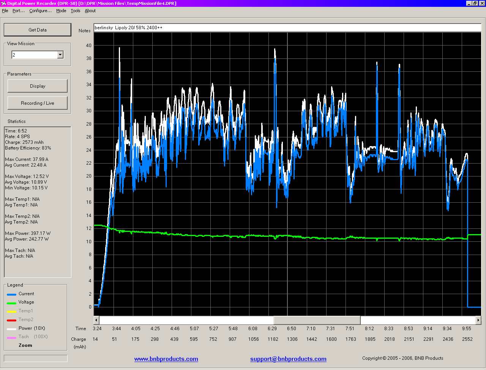Click the chart scrollbar left arrow

(x=96, y=320)
